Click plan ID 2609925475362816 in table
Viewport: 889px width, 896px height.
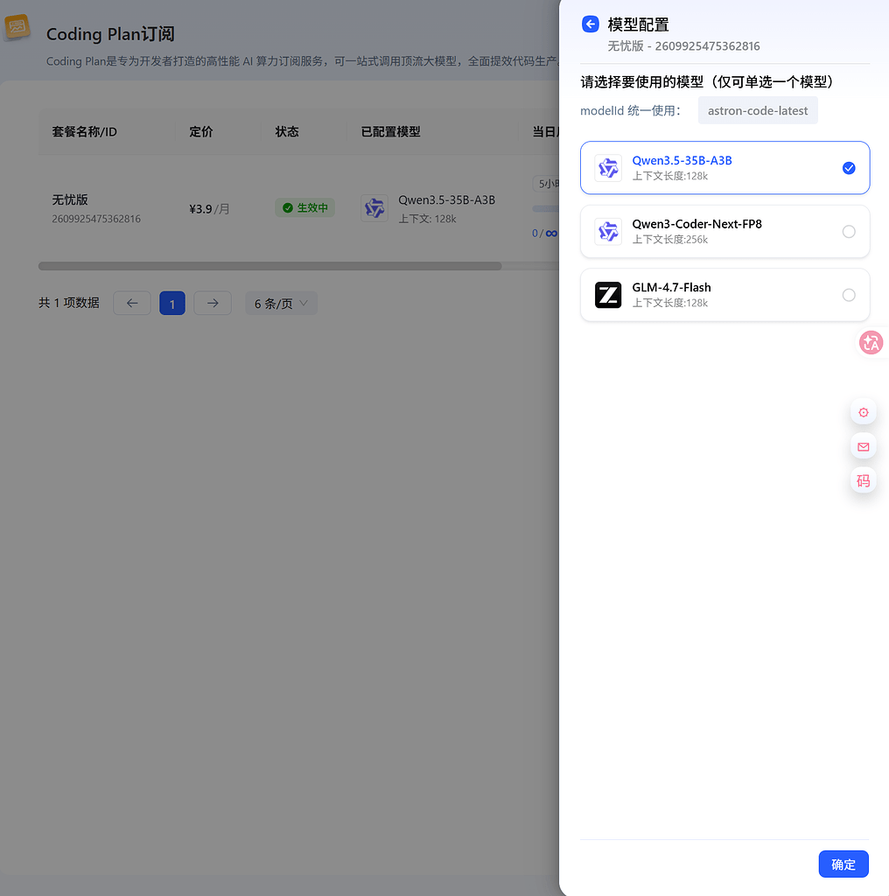coord(96,219)
